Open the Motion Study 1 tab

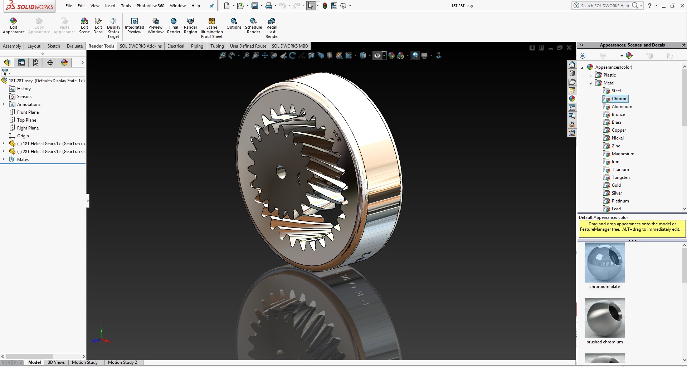coord(86,362)
